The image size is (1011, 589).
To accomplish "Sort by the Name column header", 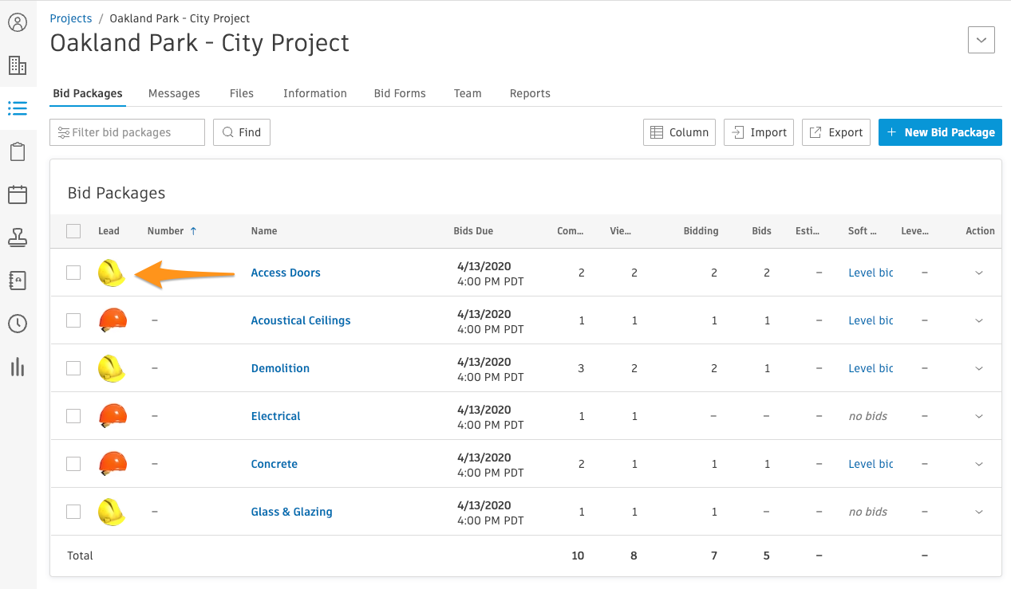I will (264, 231).
